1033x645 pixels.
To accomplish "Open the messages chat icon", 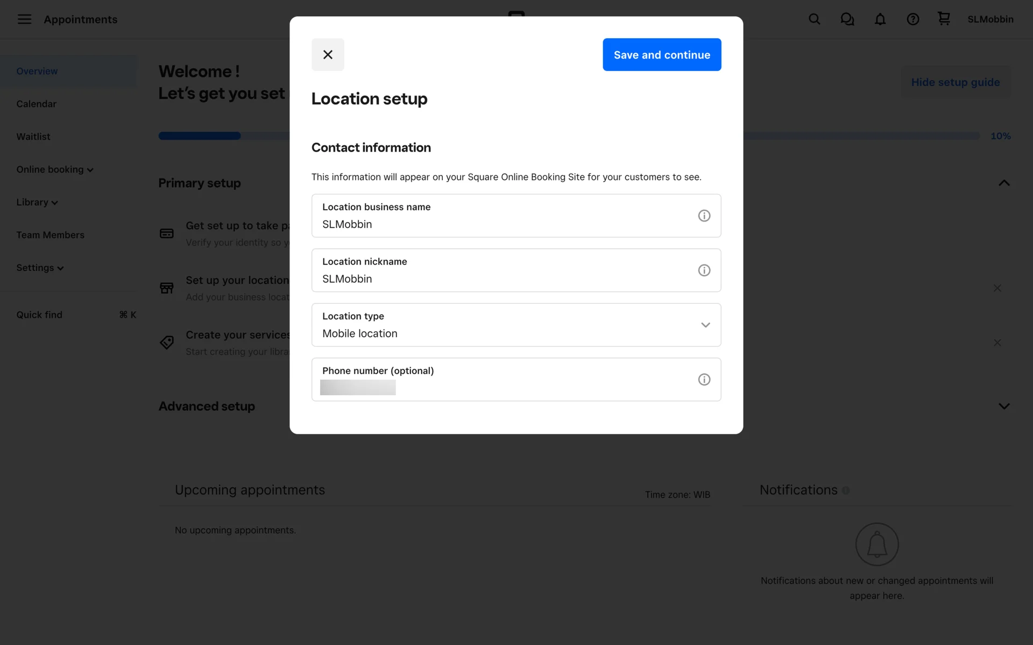I will click(x=847, y=19).
